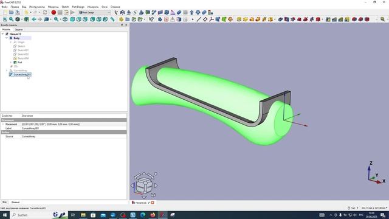Open Sketch menu
The width and height of the screenshot is (389, 219).
[x=65, y=7]
